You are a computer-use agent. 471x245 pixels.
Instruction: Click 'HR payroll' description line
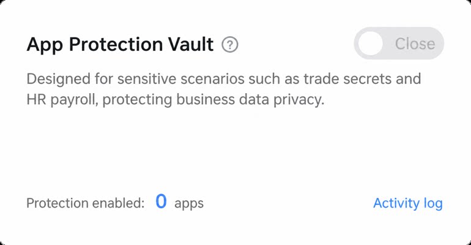tap(176, 100)
